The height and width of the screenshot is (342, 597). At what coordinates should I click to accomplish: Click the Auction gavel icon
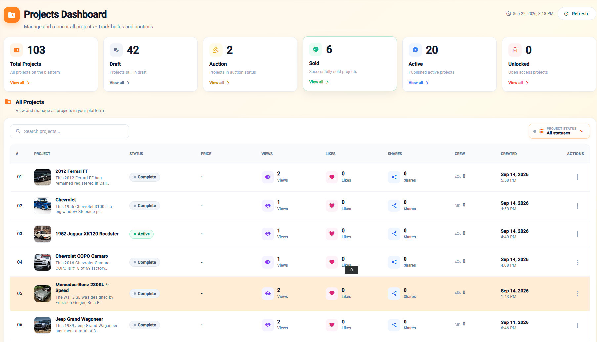click(x=216, y=50)
